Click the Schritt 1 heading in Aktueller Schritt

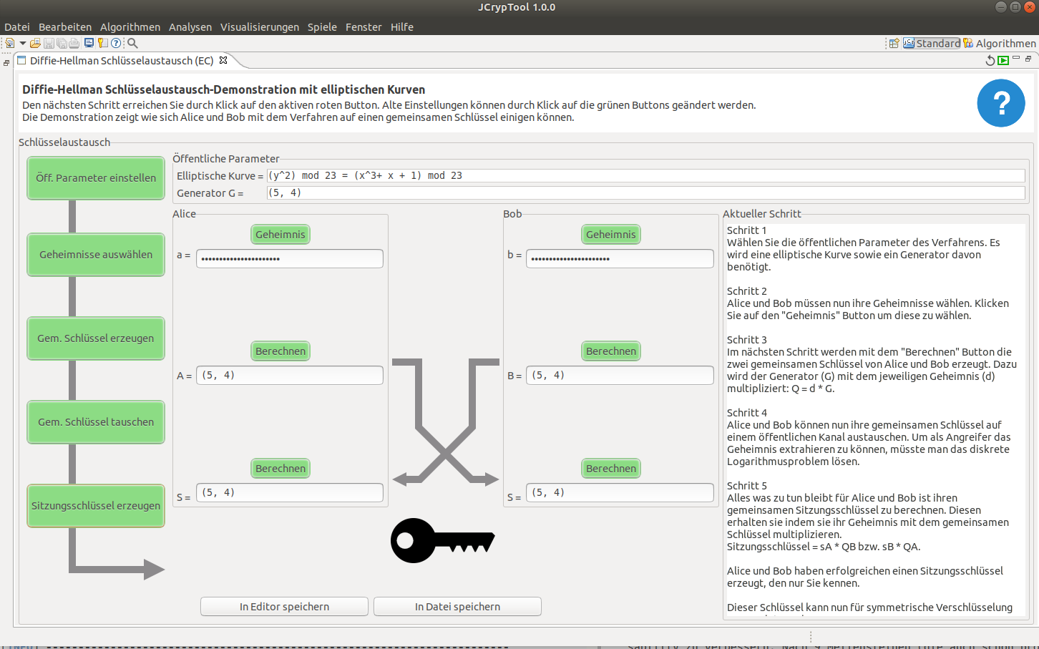(x=747, y=230)
